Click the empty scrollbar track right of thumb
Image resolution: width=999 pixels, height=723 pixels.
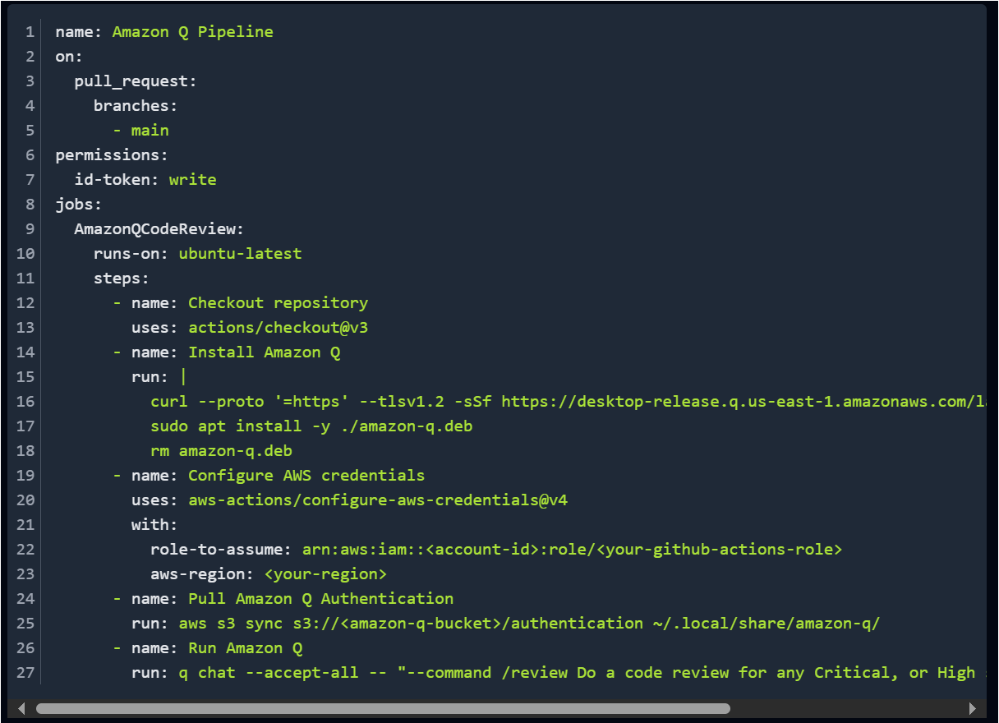click(846, 708)
